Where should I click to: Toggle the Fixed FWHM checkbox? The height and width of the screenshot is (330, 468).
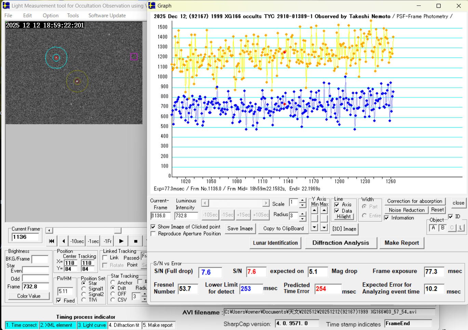tap(59, 301)
